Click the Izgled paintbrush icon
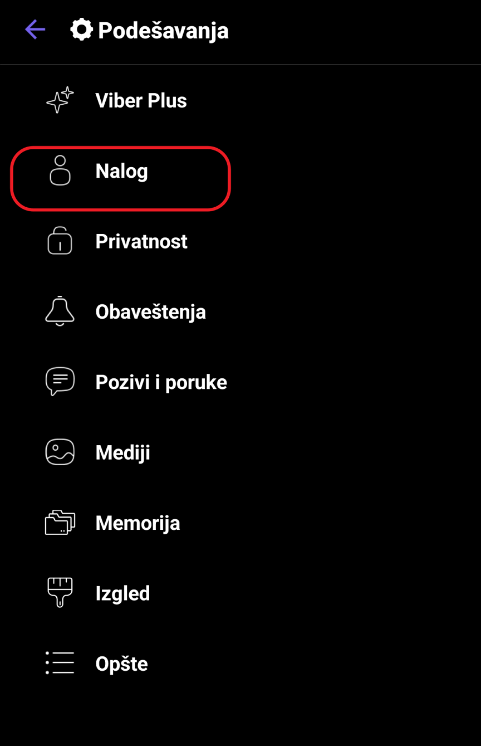The height and width of the screenshot is (746, 481). click(x=60, y=593)
